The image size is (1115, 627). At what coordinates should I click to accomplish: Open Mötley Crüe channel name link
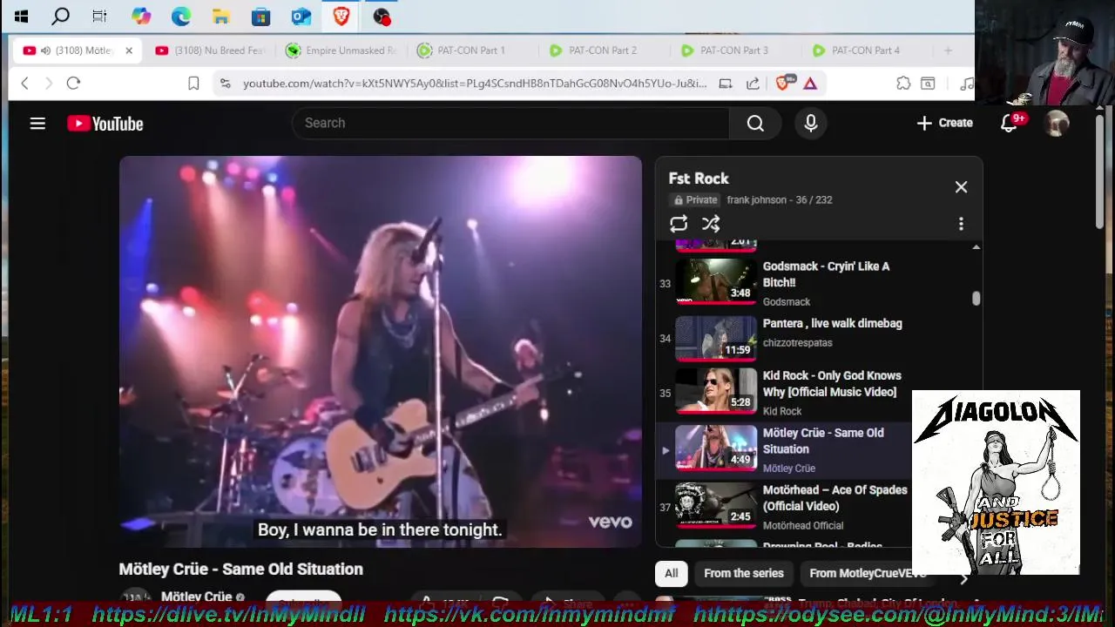click(x=197, y=597)
